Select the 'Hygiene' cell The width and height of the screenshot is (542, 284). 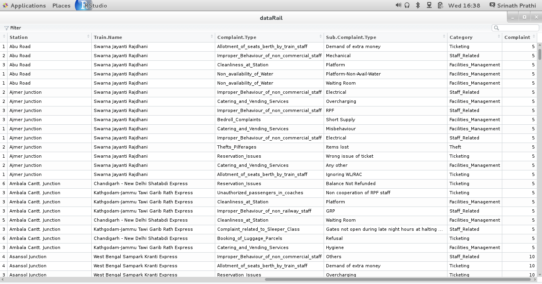pos(385,247)
